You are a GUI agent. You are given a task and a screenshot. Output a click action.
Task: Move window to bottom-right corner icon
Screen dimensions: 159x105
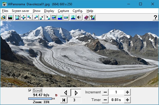48,17
